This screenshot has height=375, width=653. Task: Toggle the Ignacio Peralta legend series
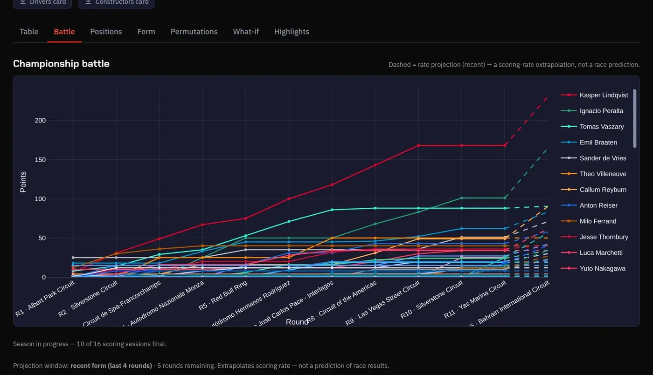[x=592, y=111]
